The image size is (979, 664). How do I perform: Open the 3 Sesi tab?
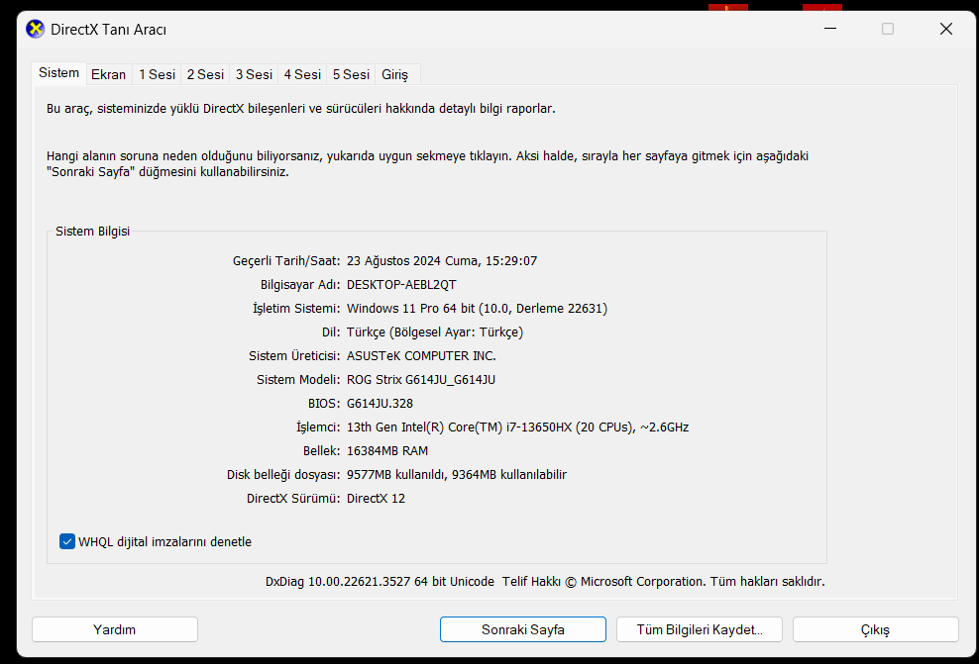click(254, 75)
